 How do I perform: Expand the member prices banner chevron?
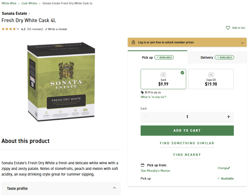click(x=242, y=43)
